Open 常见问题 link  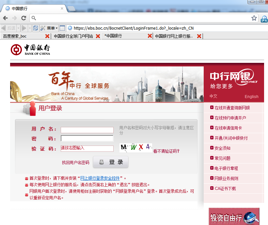coord(222,158)
